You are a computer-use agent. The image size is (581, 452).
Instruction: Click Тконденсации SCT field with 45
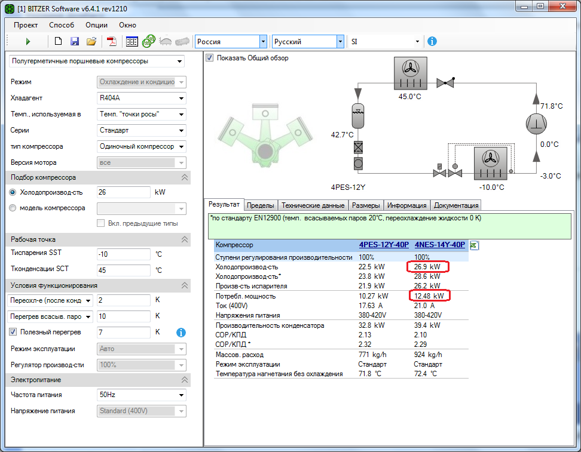[123, 270]
